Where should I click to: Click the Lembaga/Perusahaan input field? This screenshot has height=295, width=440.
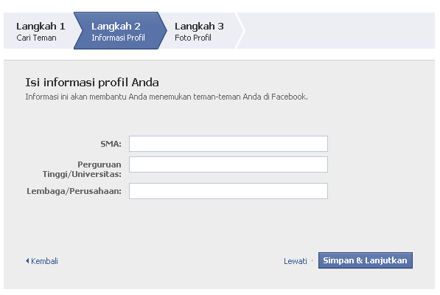click(228, 191)
